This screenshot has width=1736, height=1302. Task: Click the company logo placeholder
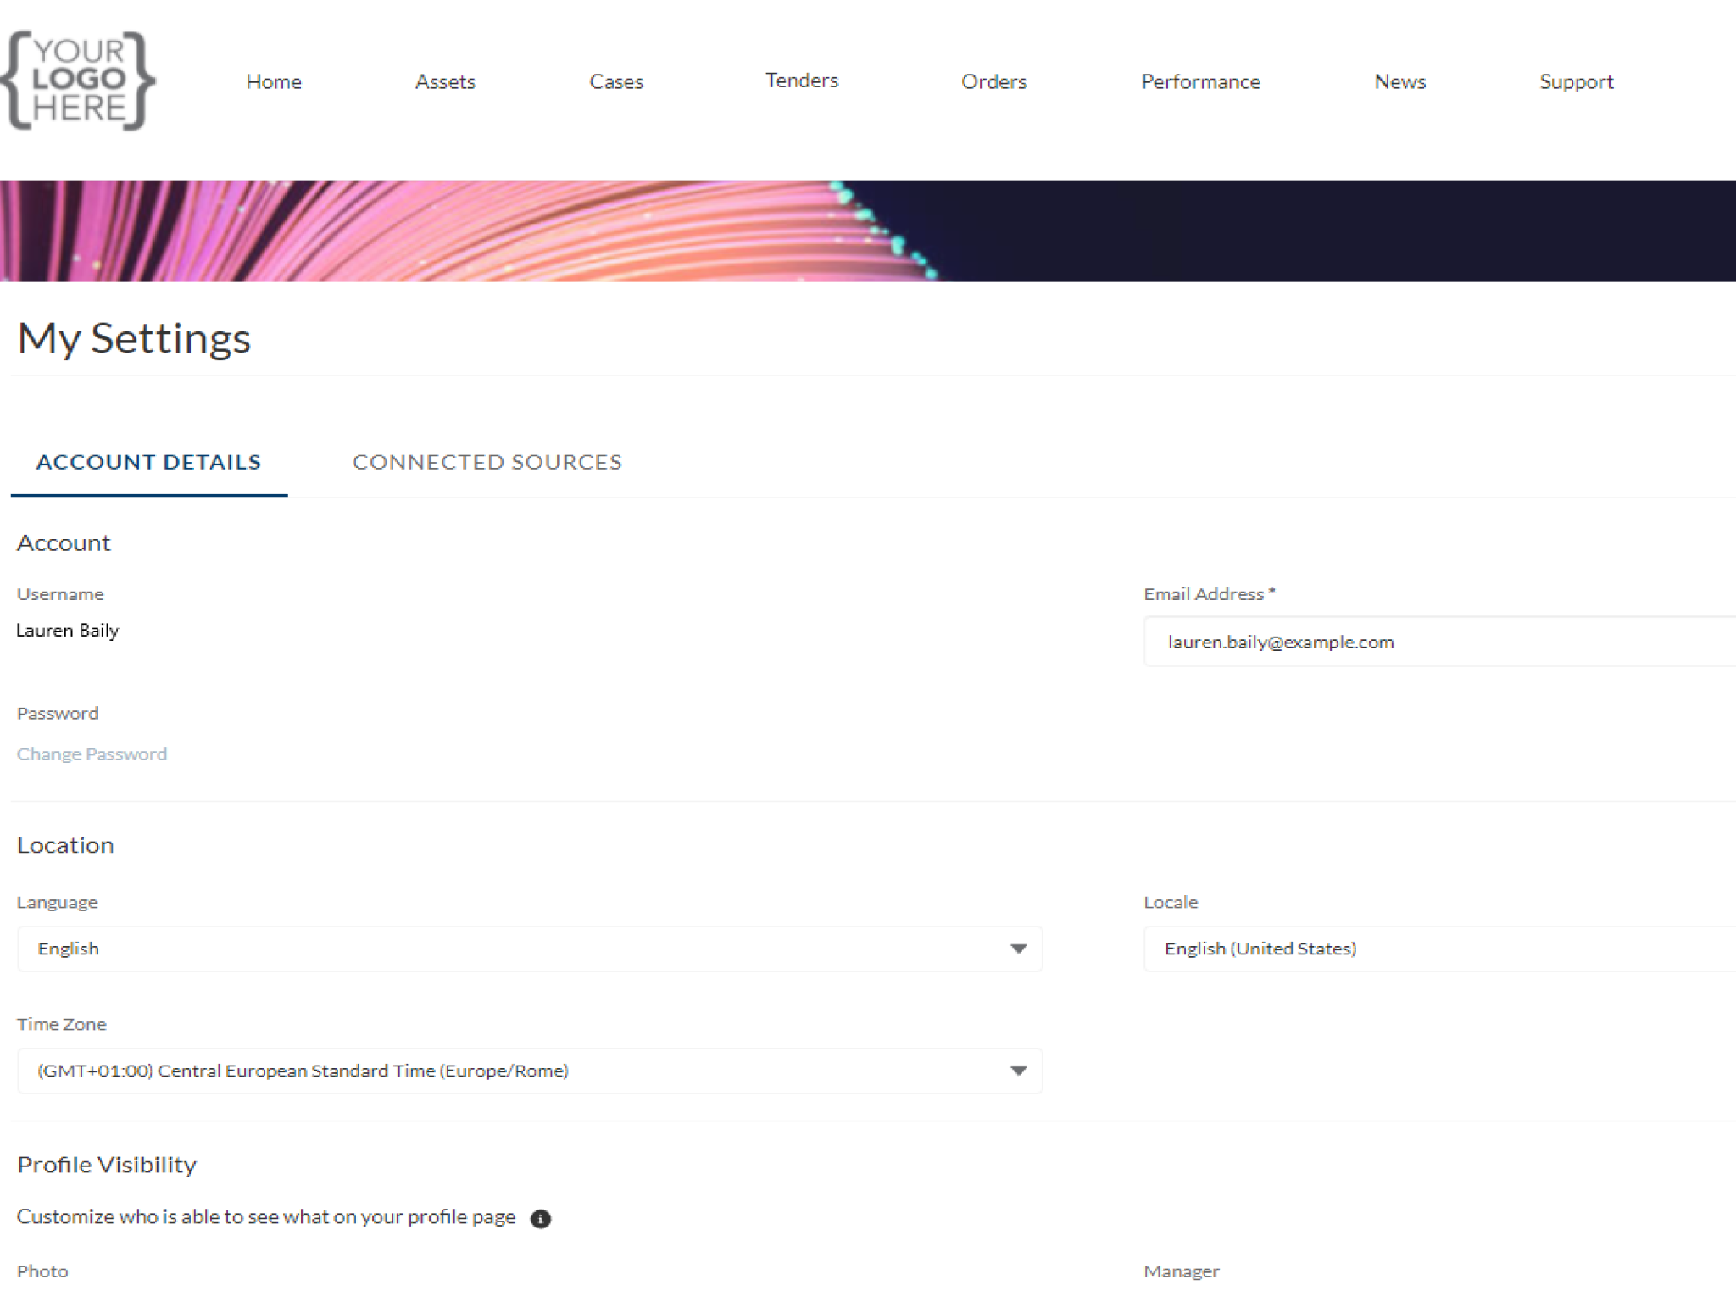point(78,81)
